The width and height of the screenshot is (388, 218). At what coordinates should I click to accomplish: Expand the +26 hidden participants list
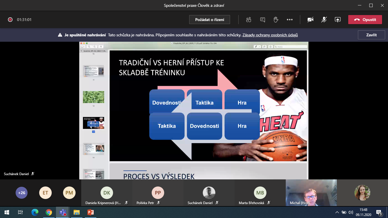point(22,193)
